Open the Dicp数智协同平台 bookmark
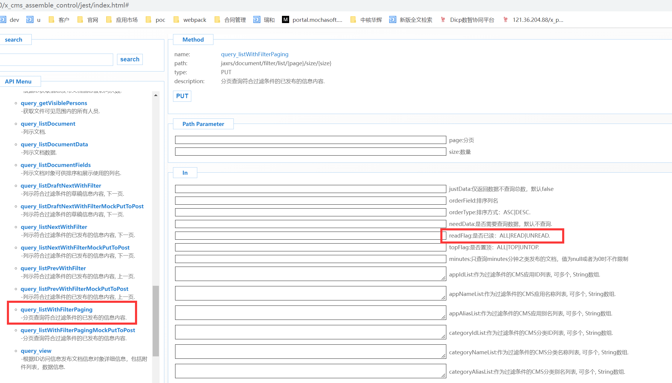Image resolution: width=672 pixels, height=383 pixels. pyautogui.click(x=468, y=20)
